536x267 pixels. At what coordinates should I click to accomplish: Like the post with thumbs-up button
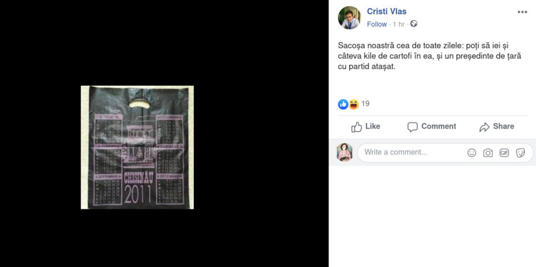tap(366, 127)
